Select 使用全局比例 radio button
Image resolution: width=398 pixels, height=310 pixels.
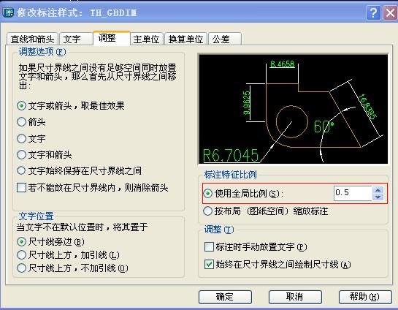(x=208, y=194)
